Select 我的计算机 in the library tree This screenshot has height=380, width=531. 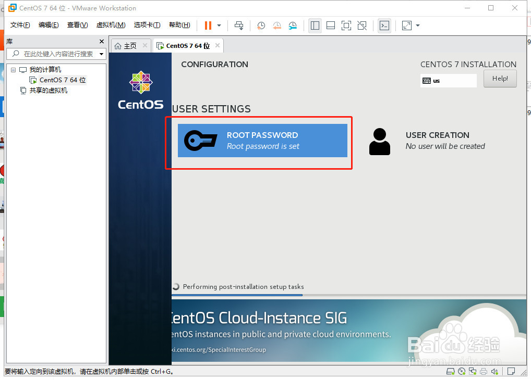tap(45, 70)
